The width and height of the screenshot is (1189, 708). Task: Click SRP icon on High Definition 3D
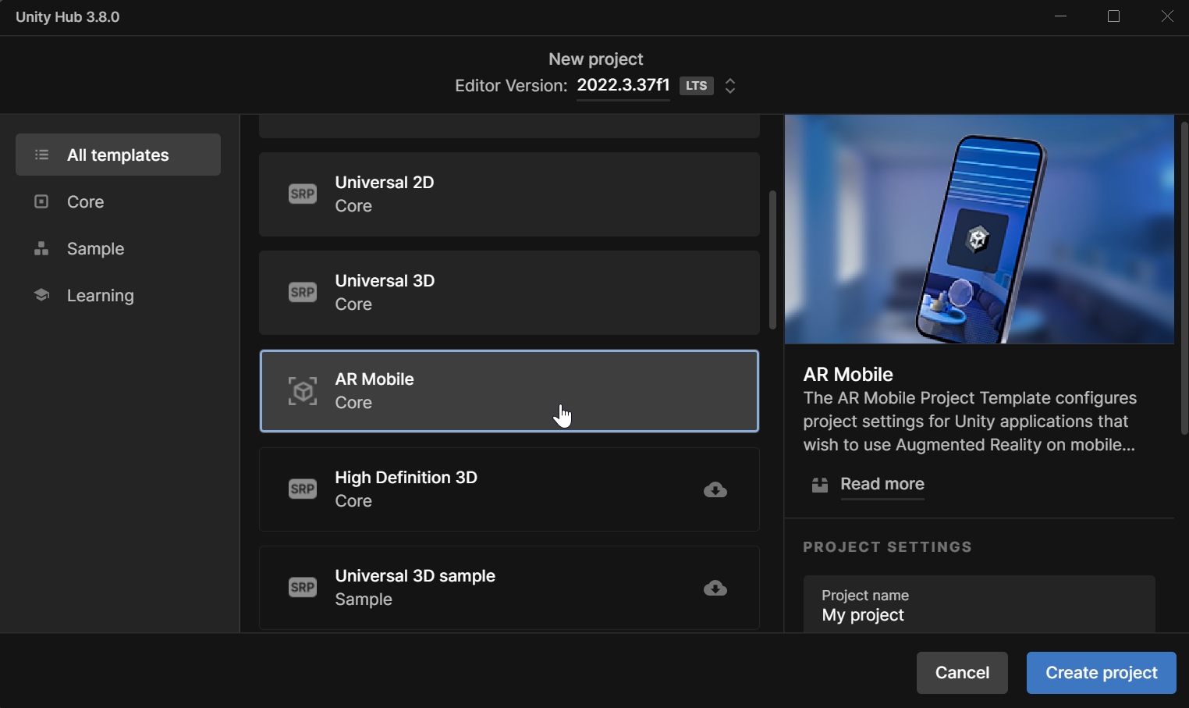303,489
